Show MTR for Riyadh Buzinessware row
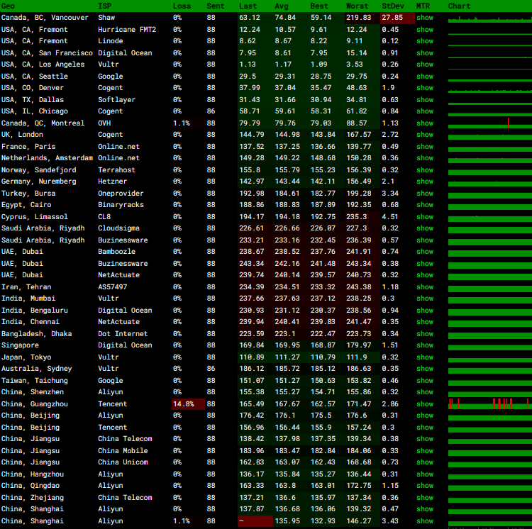 [x=425, y=240]
